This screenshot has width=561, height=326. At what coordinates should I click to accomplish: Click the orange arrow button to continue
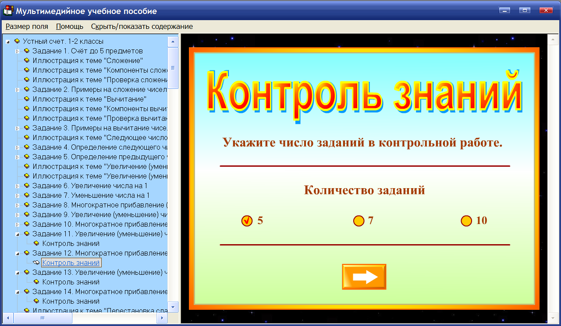pyautogui.click(x=364, y=277)
